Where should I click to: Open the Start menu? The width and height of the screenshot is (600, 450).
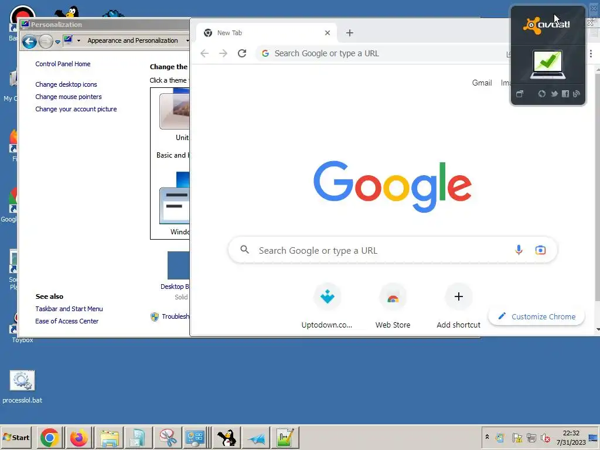pyautogui.click(x=16, y=437)
